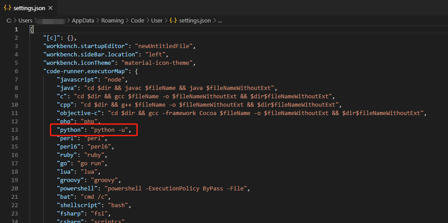This screenshot has height=223, width=448.
Task: Click line number 1 in the gutter
Action: [16, 30]
